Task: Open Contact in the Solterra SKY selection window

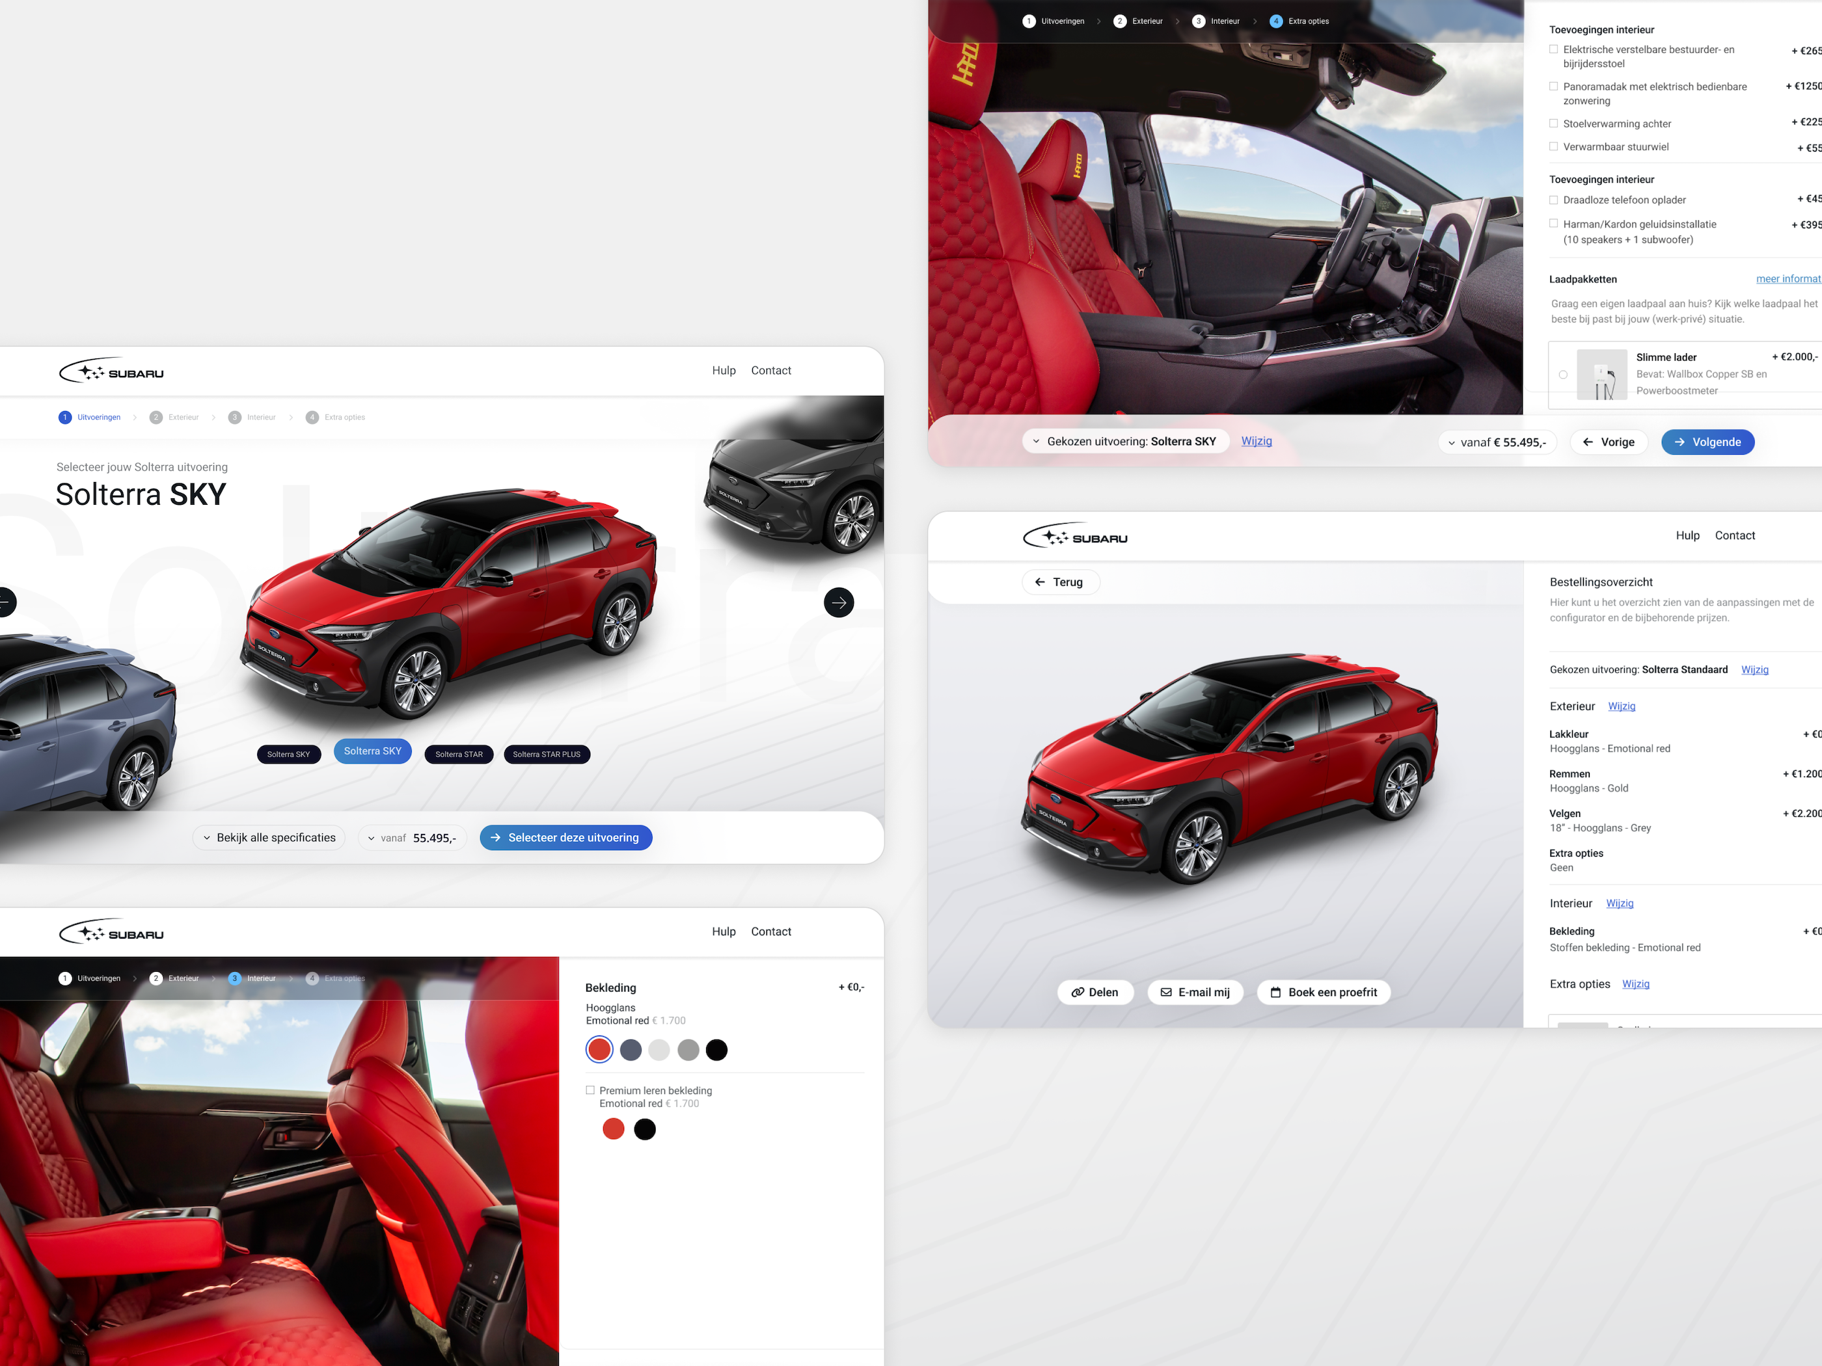Action: [x=771, y=371]
